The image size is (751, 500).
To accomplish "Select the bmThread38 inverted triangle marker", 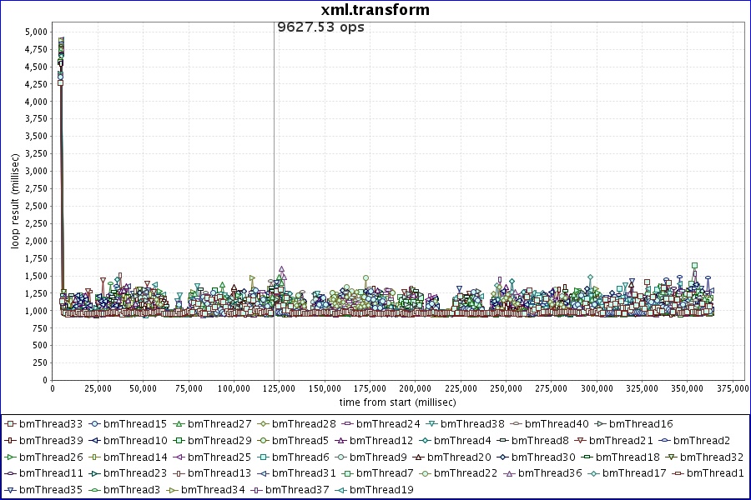I will 431,424.
